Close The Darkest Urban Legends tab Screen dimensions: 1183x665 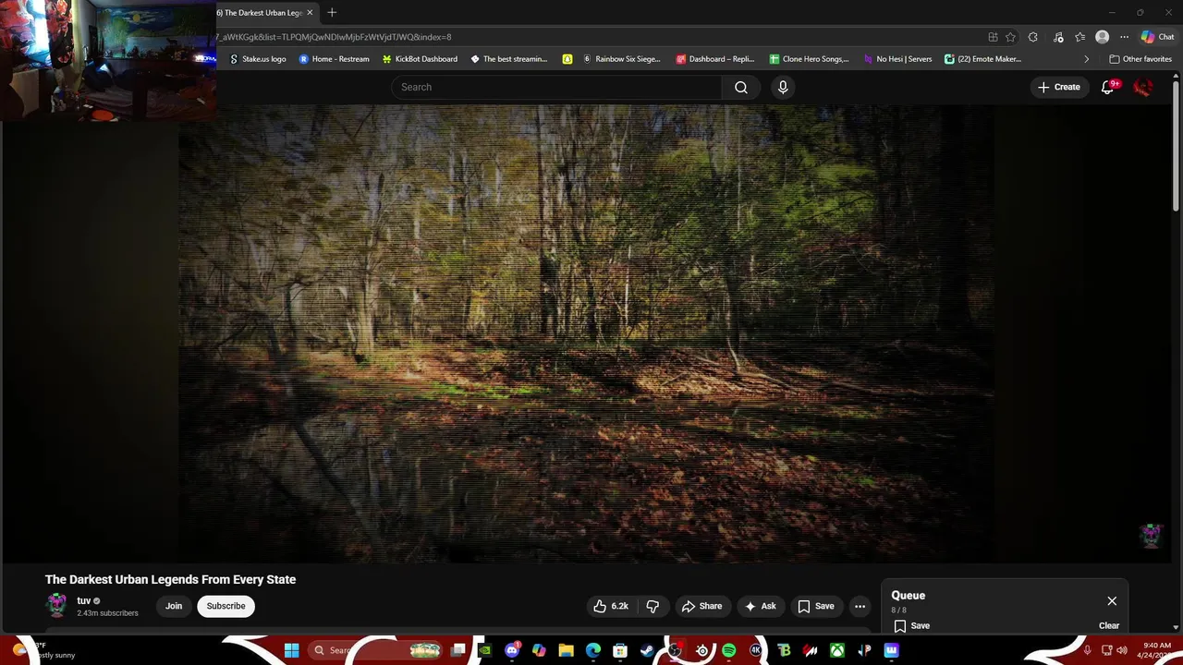pyautogui.click(x=310, y=12)
